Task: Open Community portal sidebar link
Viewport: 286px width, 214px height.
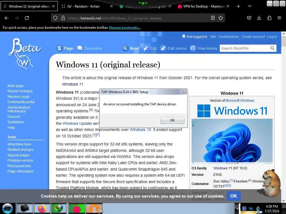Action: [21, 102]
